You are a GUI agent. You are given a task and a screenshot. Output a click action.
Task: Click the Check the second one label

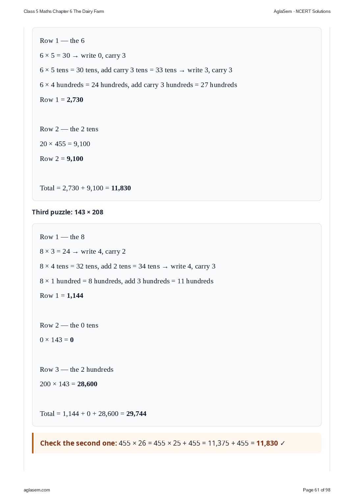coord(78,443)
